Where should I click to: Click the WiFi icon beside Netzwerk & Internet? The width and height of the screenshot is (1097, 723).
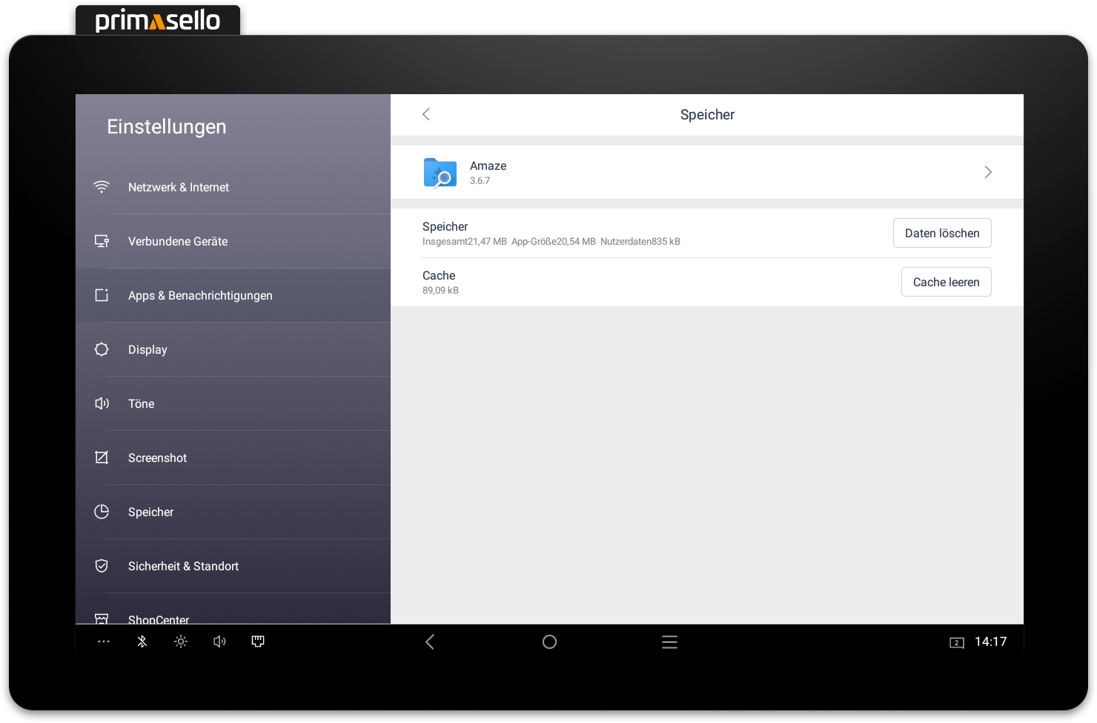[102, 187]
